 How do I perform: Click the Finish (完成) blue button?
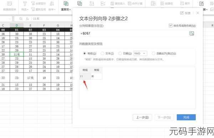(186, 117)
